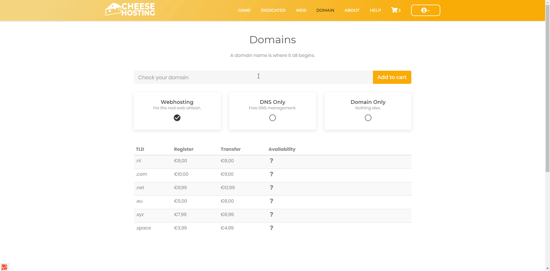The image size is (550, 271).
Task: Click the page vertical scrollbar
Action: pos(547,86)
